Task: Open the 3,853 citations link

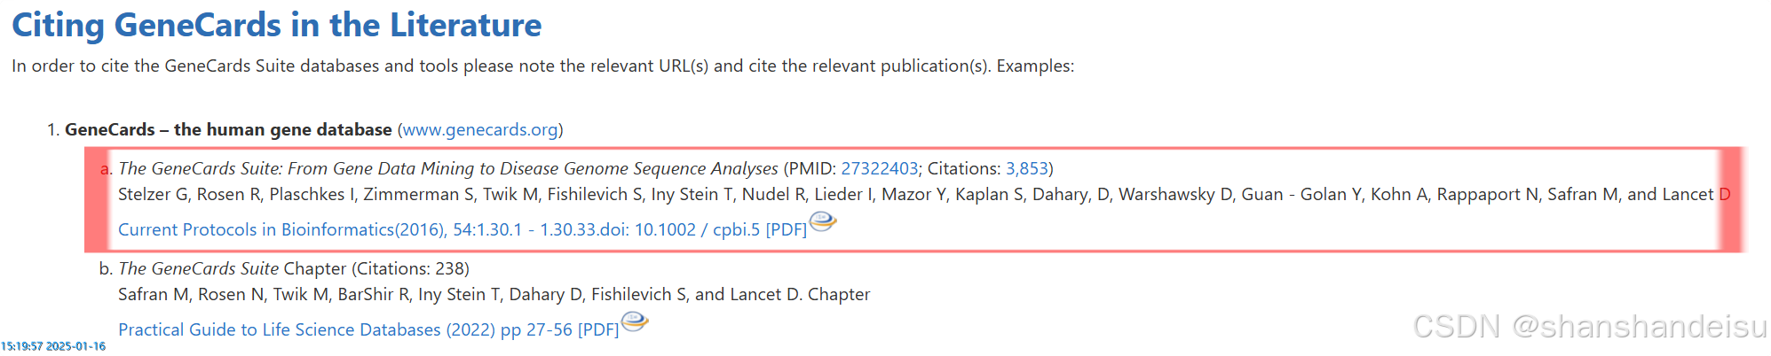Action: [1026, 168]
